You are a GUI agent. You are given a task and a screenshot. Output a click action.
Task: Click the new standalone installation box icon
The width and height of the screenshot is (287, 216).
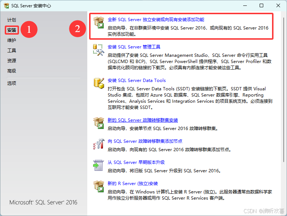(x=99, y=22)
